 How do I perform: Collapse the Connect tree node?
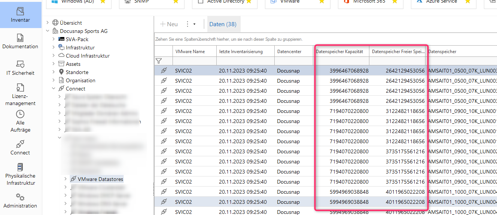[54, 89]
